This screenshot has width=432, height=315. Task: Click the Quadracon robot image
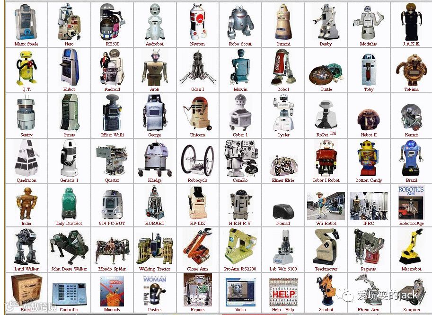(x=26, y=158)
